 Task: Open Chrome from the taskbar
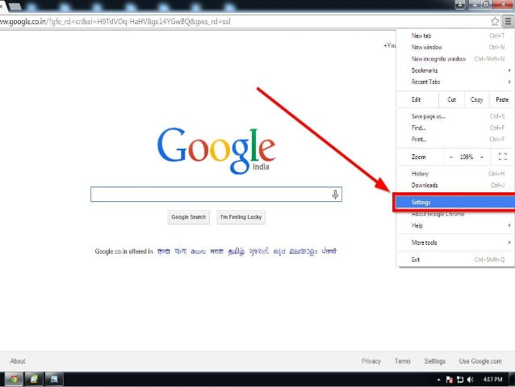pos(13,380)
